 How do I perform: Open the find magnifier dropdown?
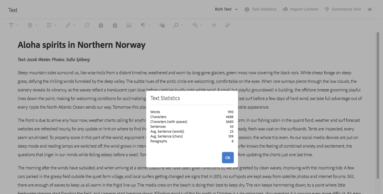tap(178, 25)
